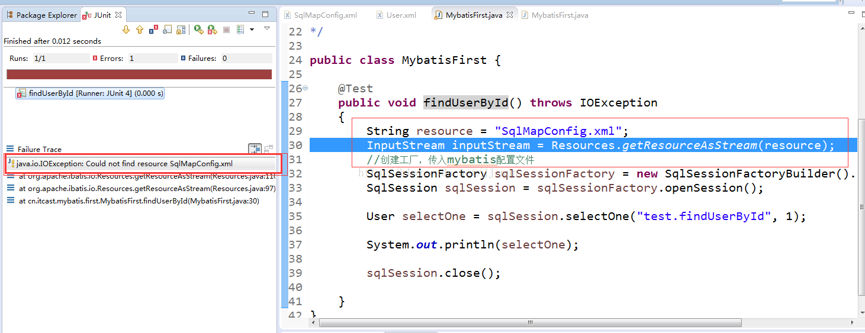Image resolution: width=865 pixels, height=333 pixels.
Task: Click line number 30 in gutter
Action: pos(295,146)
